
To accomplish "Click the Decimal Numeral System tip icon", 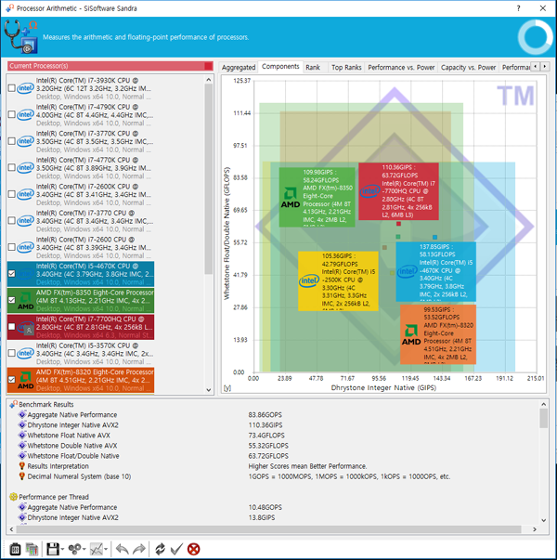I will pos(21,476).
